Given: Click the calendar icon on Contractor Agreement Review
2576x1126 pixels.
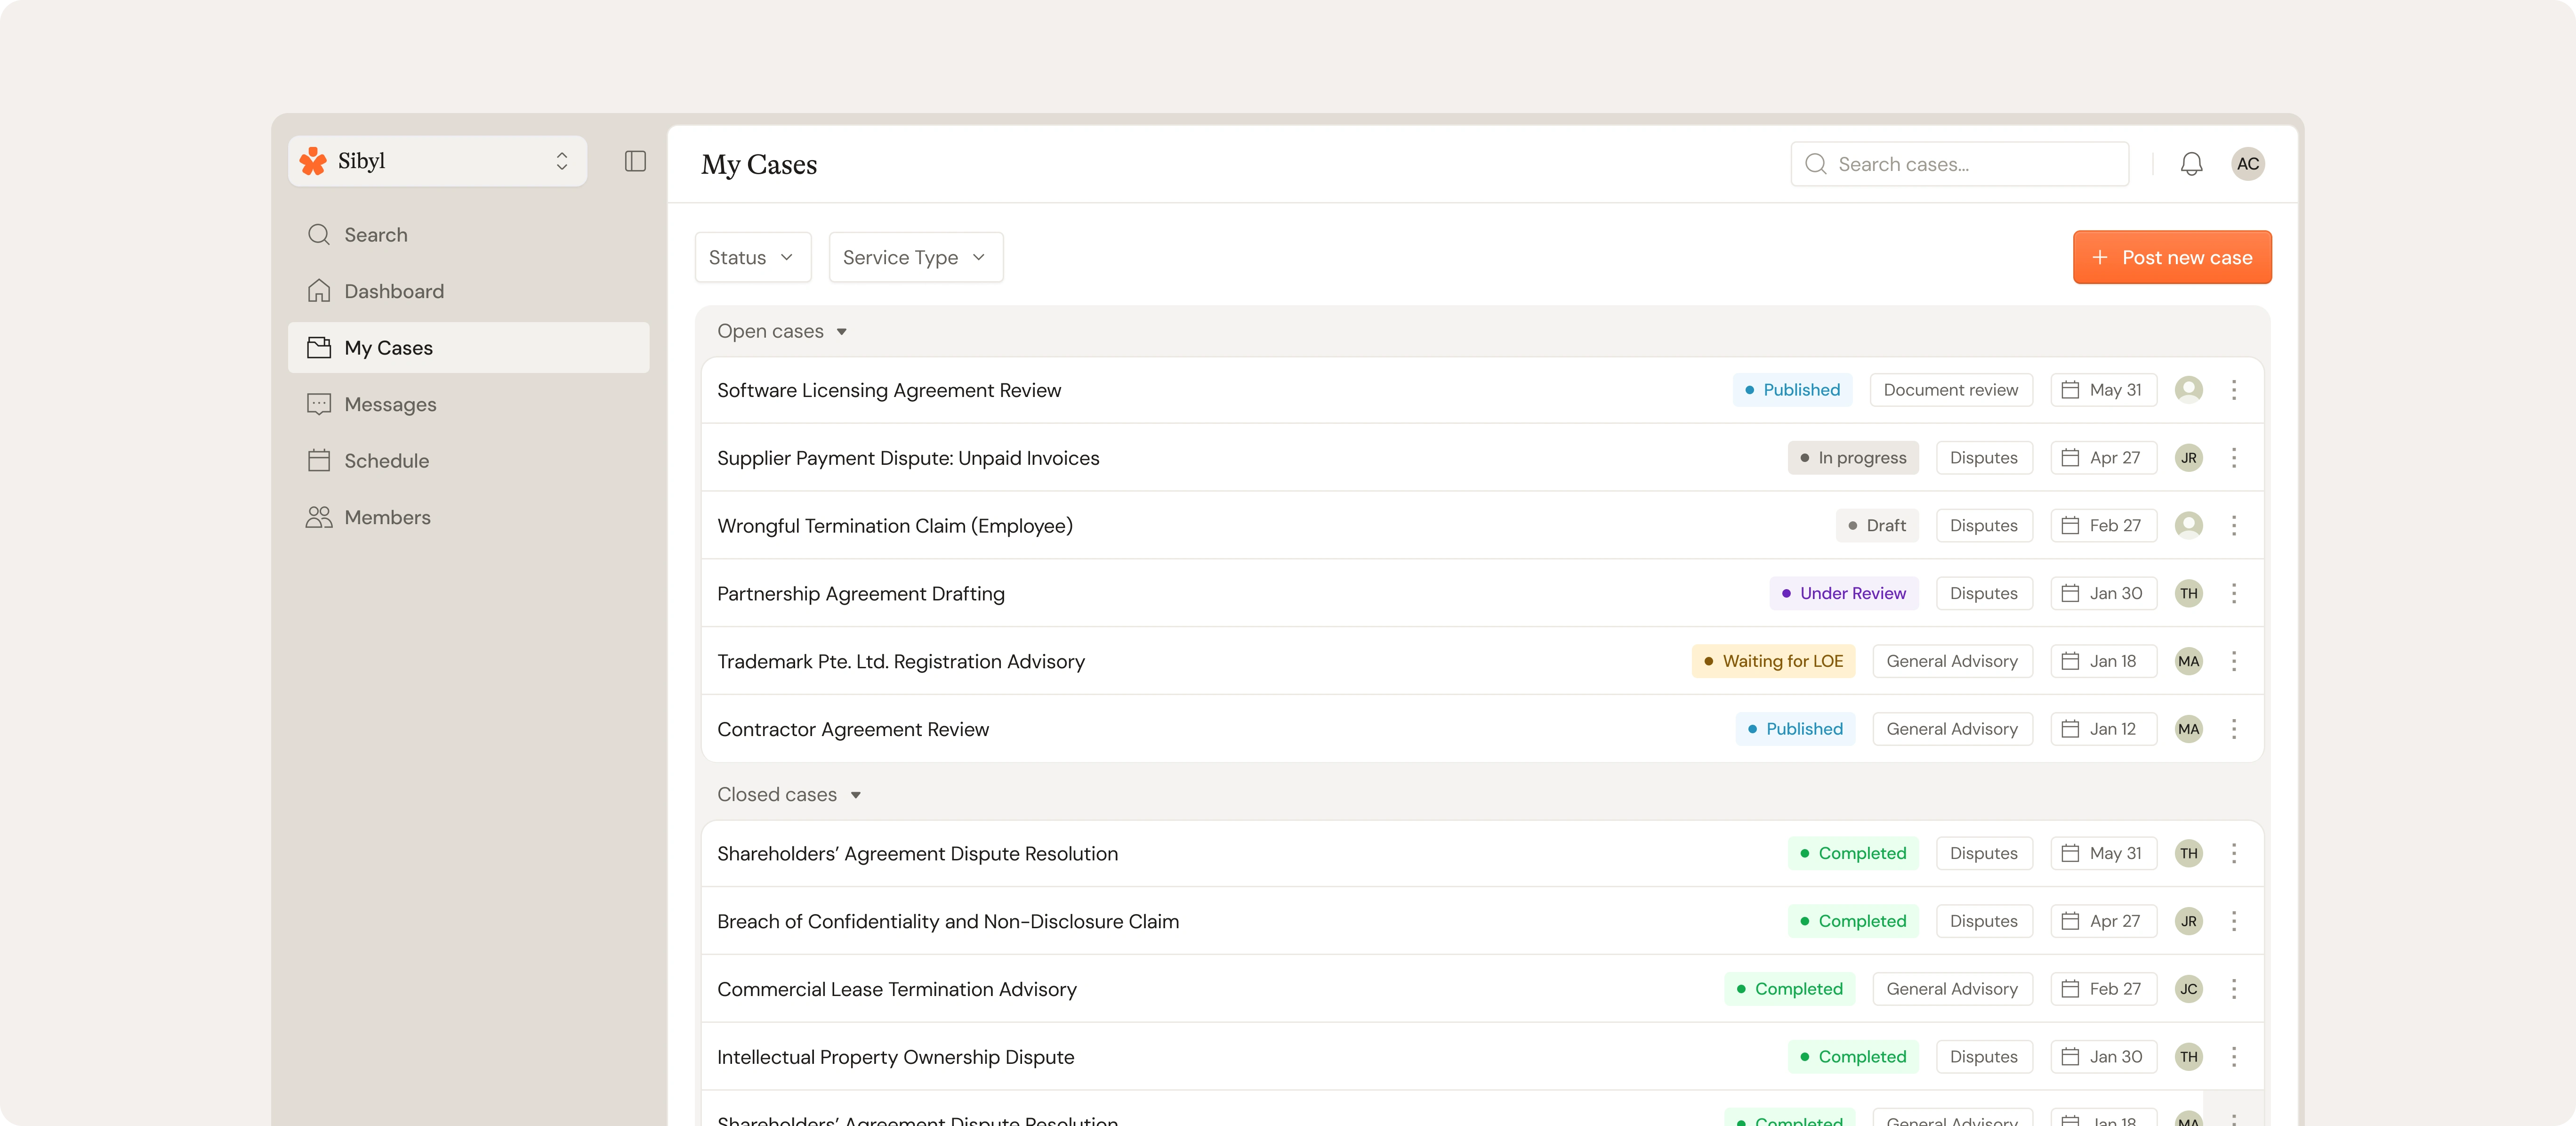Looking at the screenshot, I should coord(2070,729).
